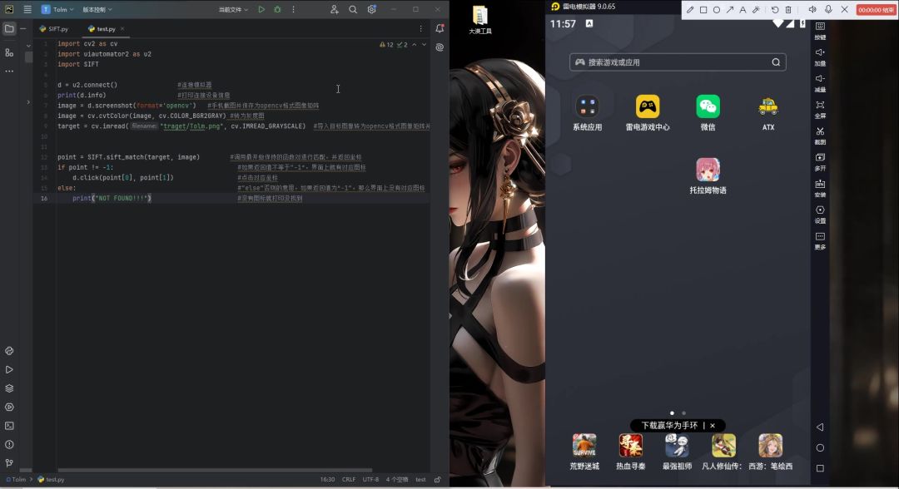Click the 搜索游戏或应用 search field
899x489 pixels.
678,62
